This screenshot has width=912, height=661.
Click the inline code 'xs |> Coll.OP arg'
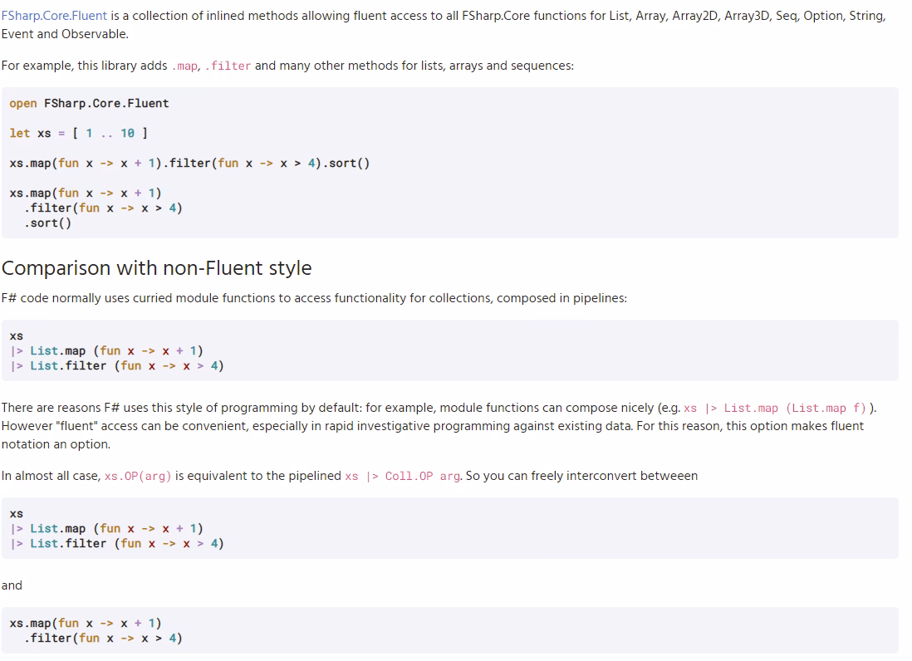click(x=403, y=476)
